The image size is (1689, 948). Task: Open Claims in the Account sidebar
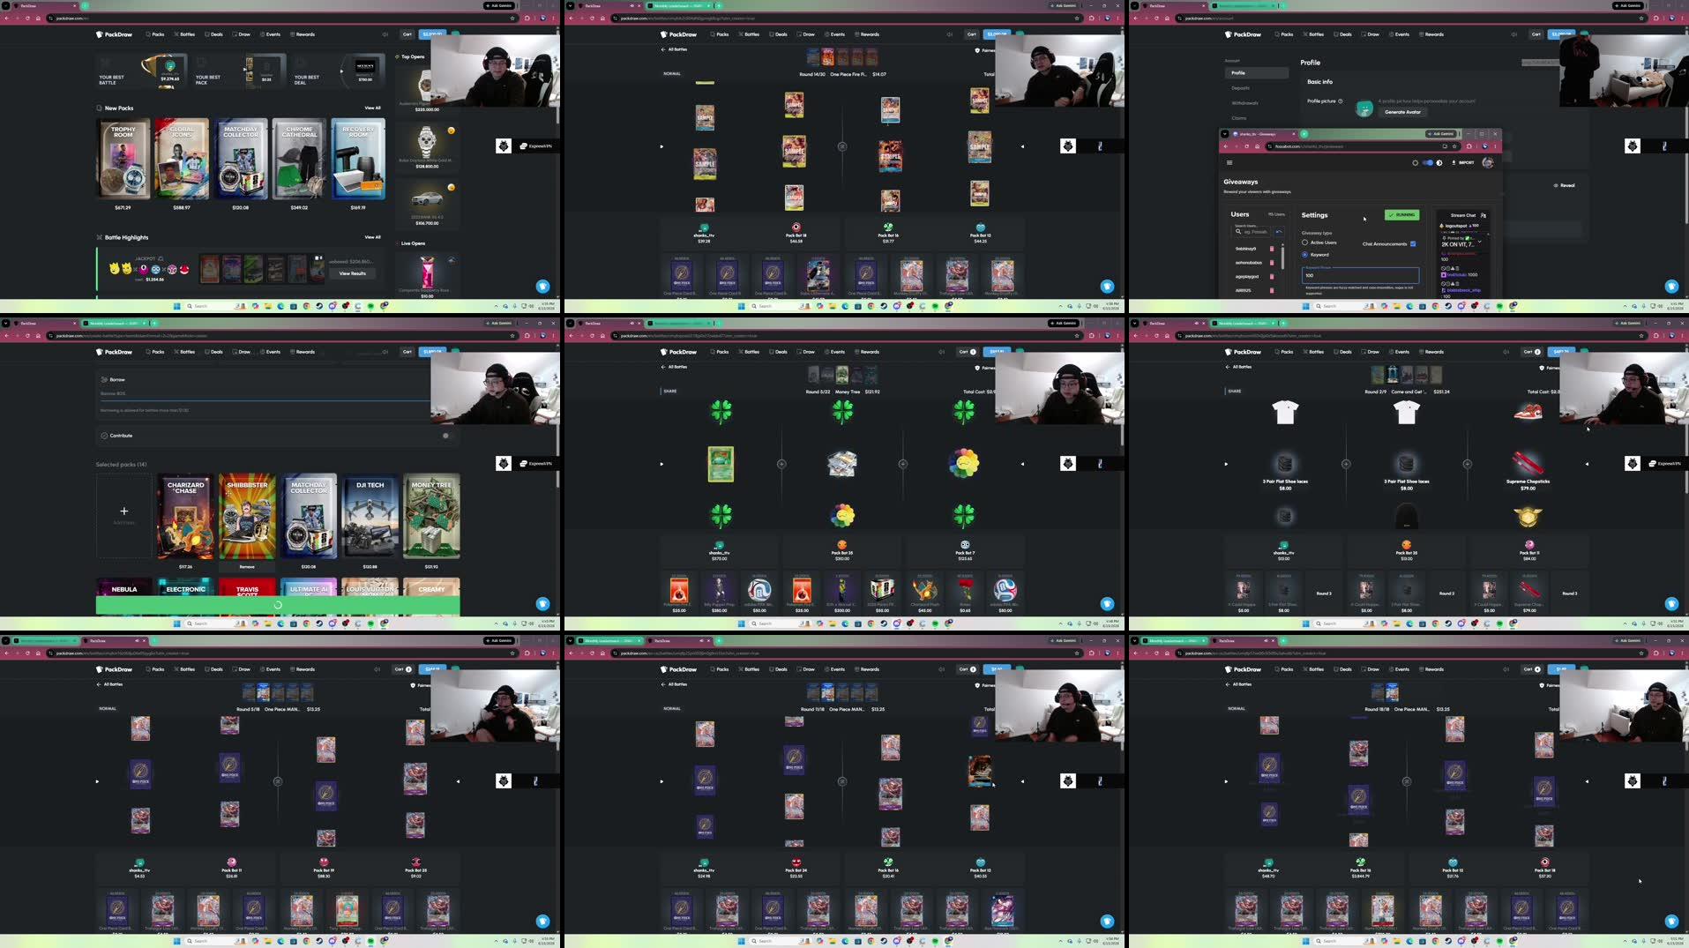(1239, 118)
